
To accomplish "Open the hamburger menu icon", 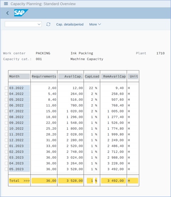I will [x=6, y=4].
